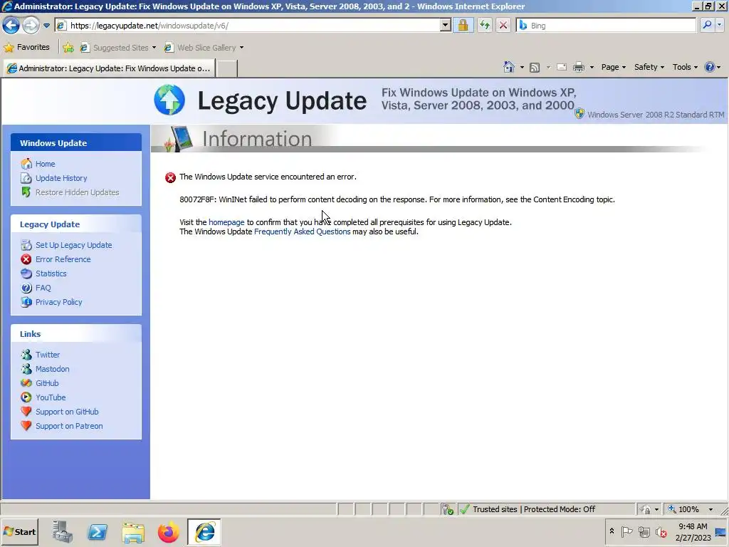Open a new blank tab
Screen dimensions: 729x547
tap(227, 68)
